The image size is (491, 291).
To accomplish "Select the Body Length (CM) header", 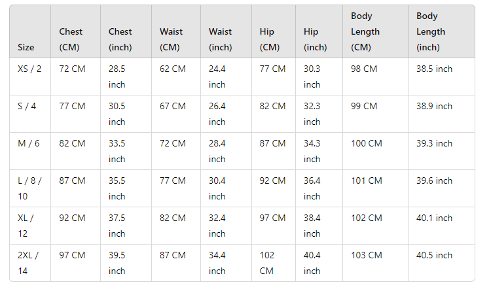I will 365,31.
